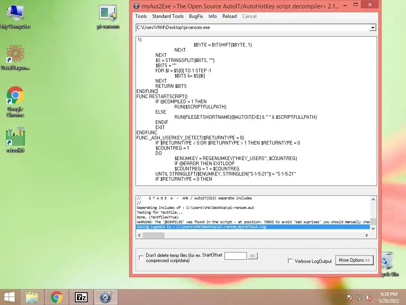Click the Reload menu item
Image resolution: width=406 pixels, height=305 pixels.
pyautogui.click(x=230, y=16)
